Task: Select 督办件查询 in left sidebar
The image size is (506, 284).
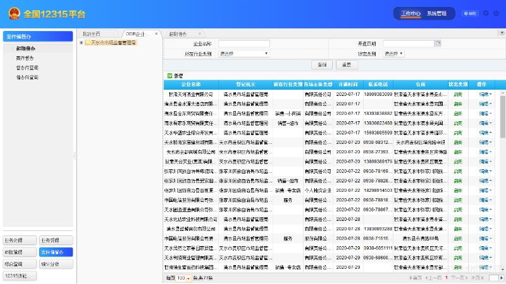Action: pyautogui.click(x=27, y=68)
